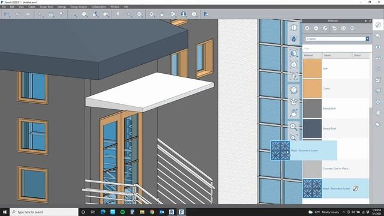384x216 pixels.
Task: Click the location pin icon in top toolbar
Action: (x=118, y=14)
